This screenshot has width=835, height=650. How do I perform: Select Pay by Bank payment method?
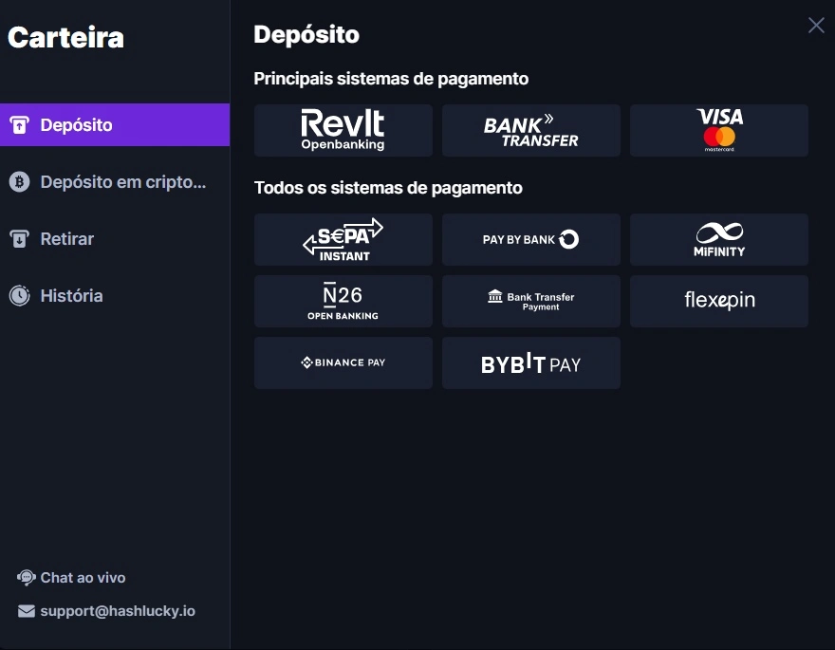(x=530, y=239)
